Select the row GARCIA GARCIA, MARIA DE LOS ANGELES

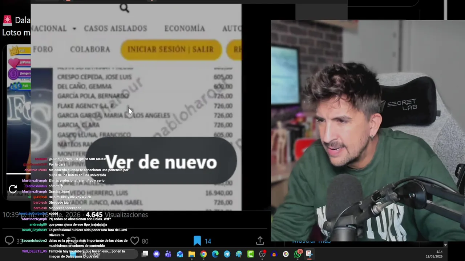pyautogui.click(x=145, y=115)
